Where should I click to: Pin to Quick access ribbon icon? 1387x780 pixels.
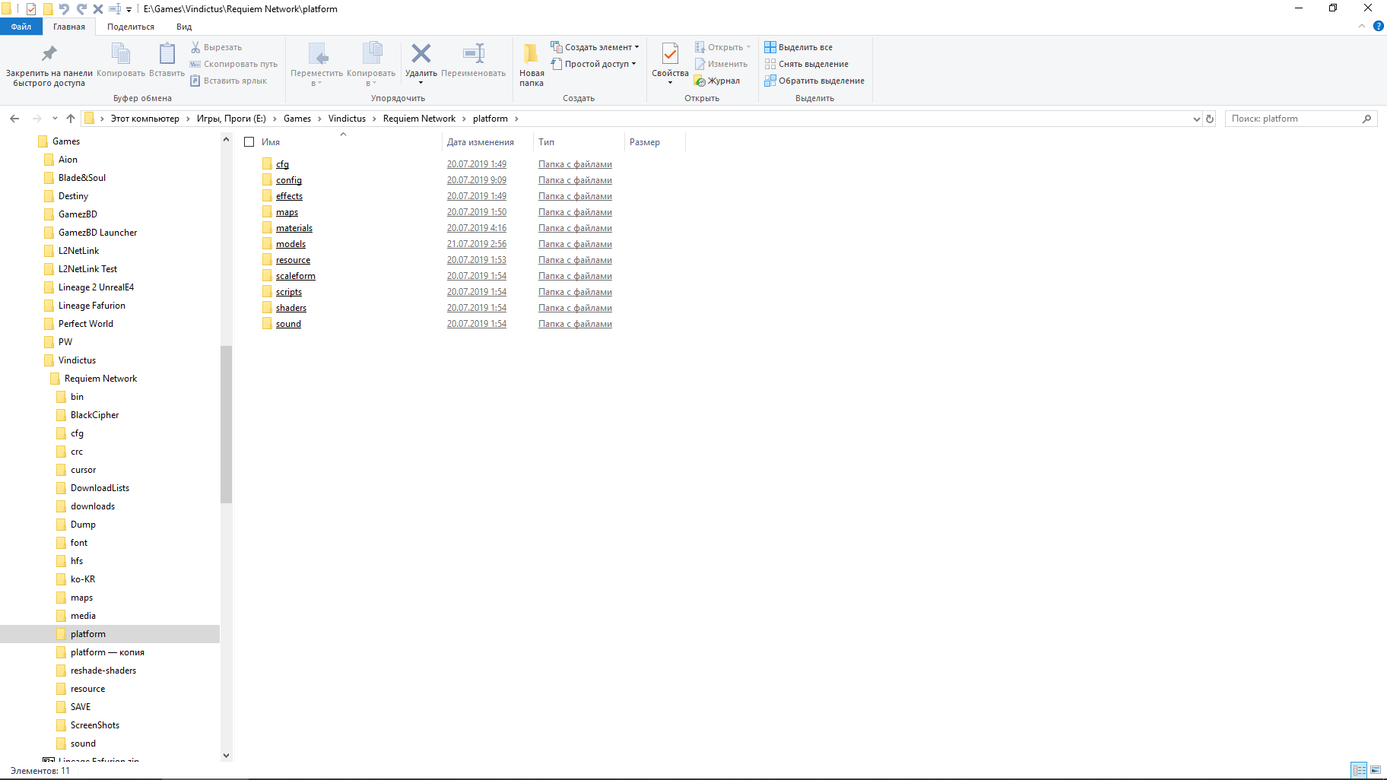click(49, 54)
